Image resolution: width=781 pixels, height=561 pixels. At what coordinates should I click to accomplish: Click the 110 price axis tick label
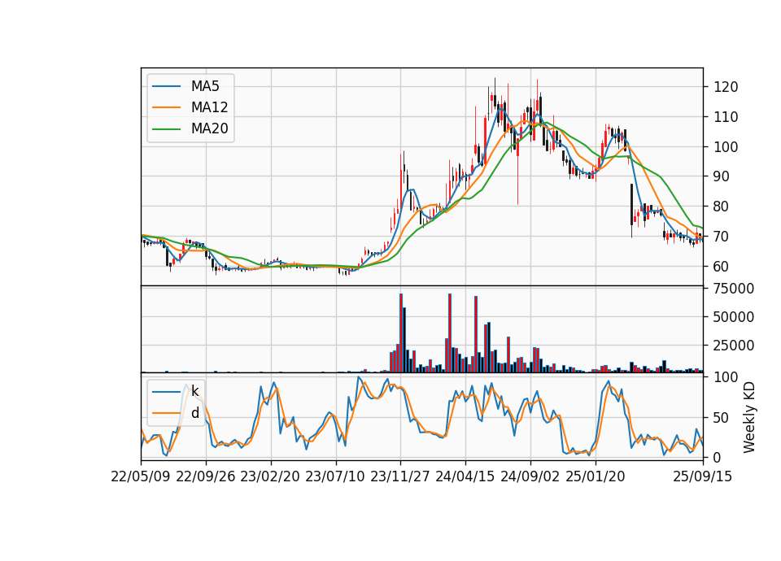(726, 117)
